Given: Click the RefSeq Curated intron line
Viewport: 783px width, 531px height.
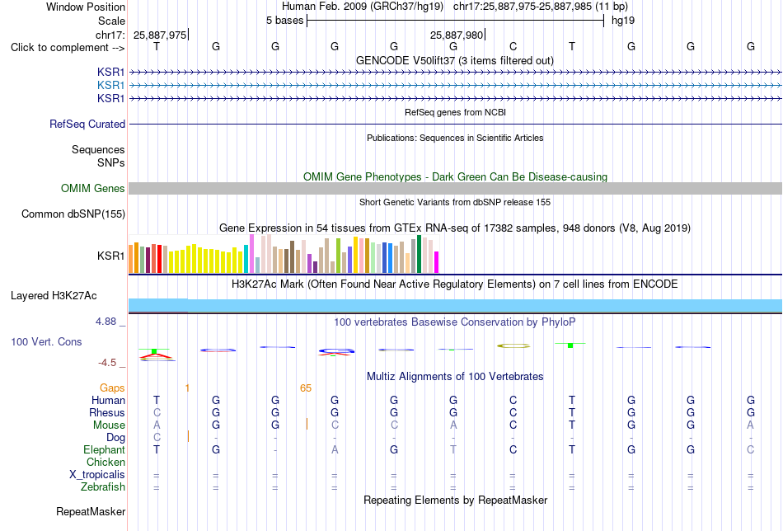Looking at the screenshot, I should [x=455, y=124].
